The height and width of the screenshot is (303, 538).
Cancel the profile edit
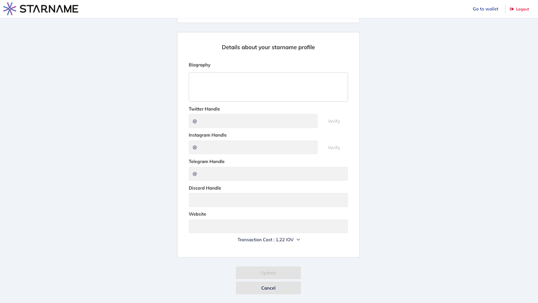point(268,288)
